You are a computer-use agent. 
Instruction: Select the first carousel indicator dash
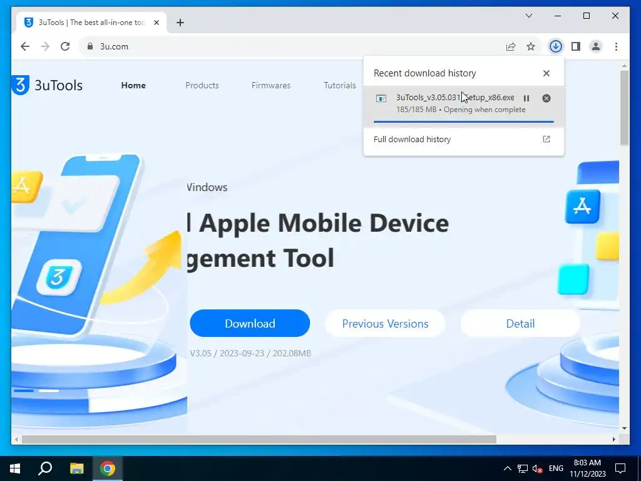tap(24, 391)
